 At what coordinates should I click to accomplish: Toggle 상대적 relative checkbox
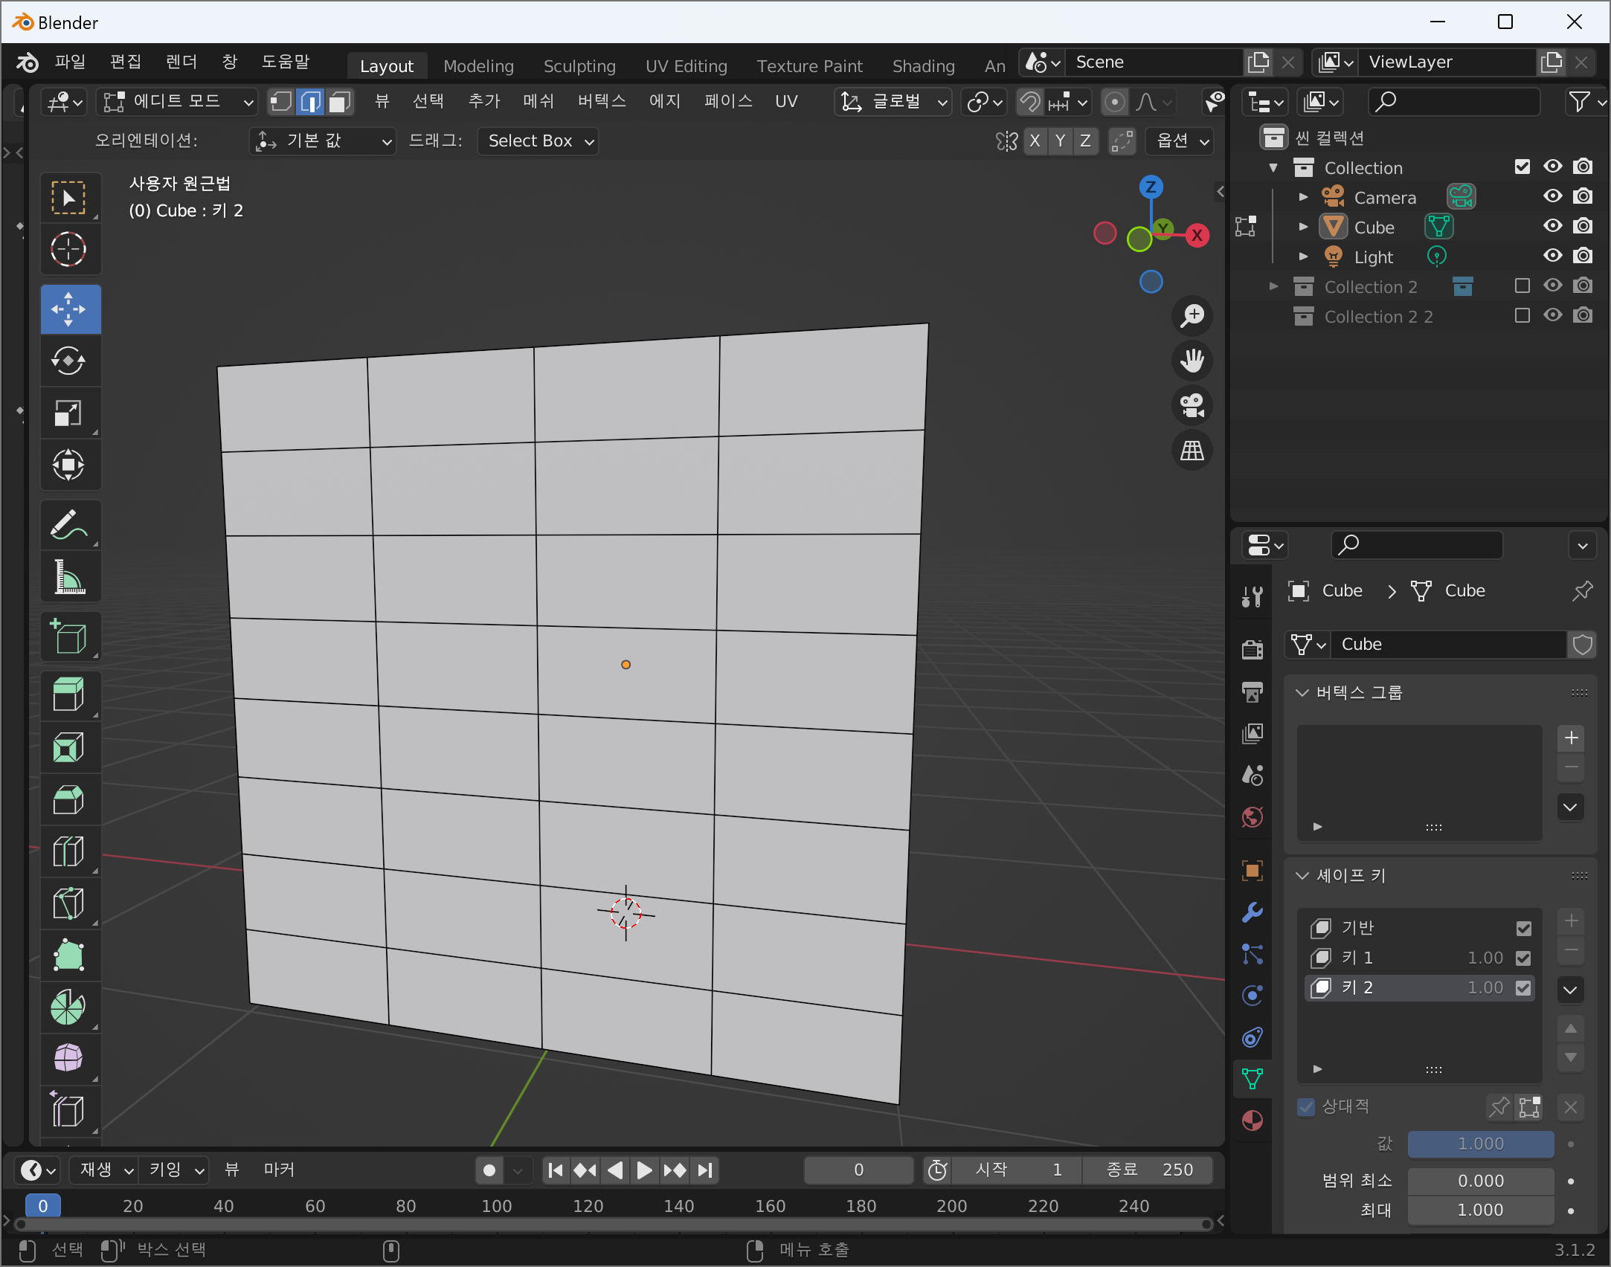click(1306, 1106)
